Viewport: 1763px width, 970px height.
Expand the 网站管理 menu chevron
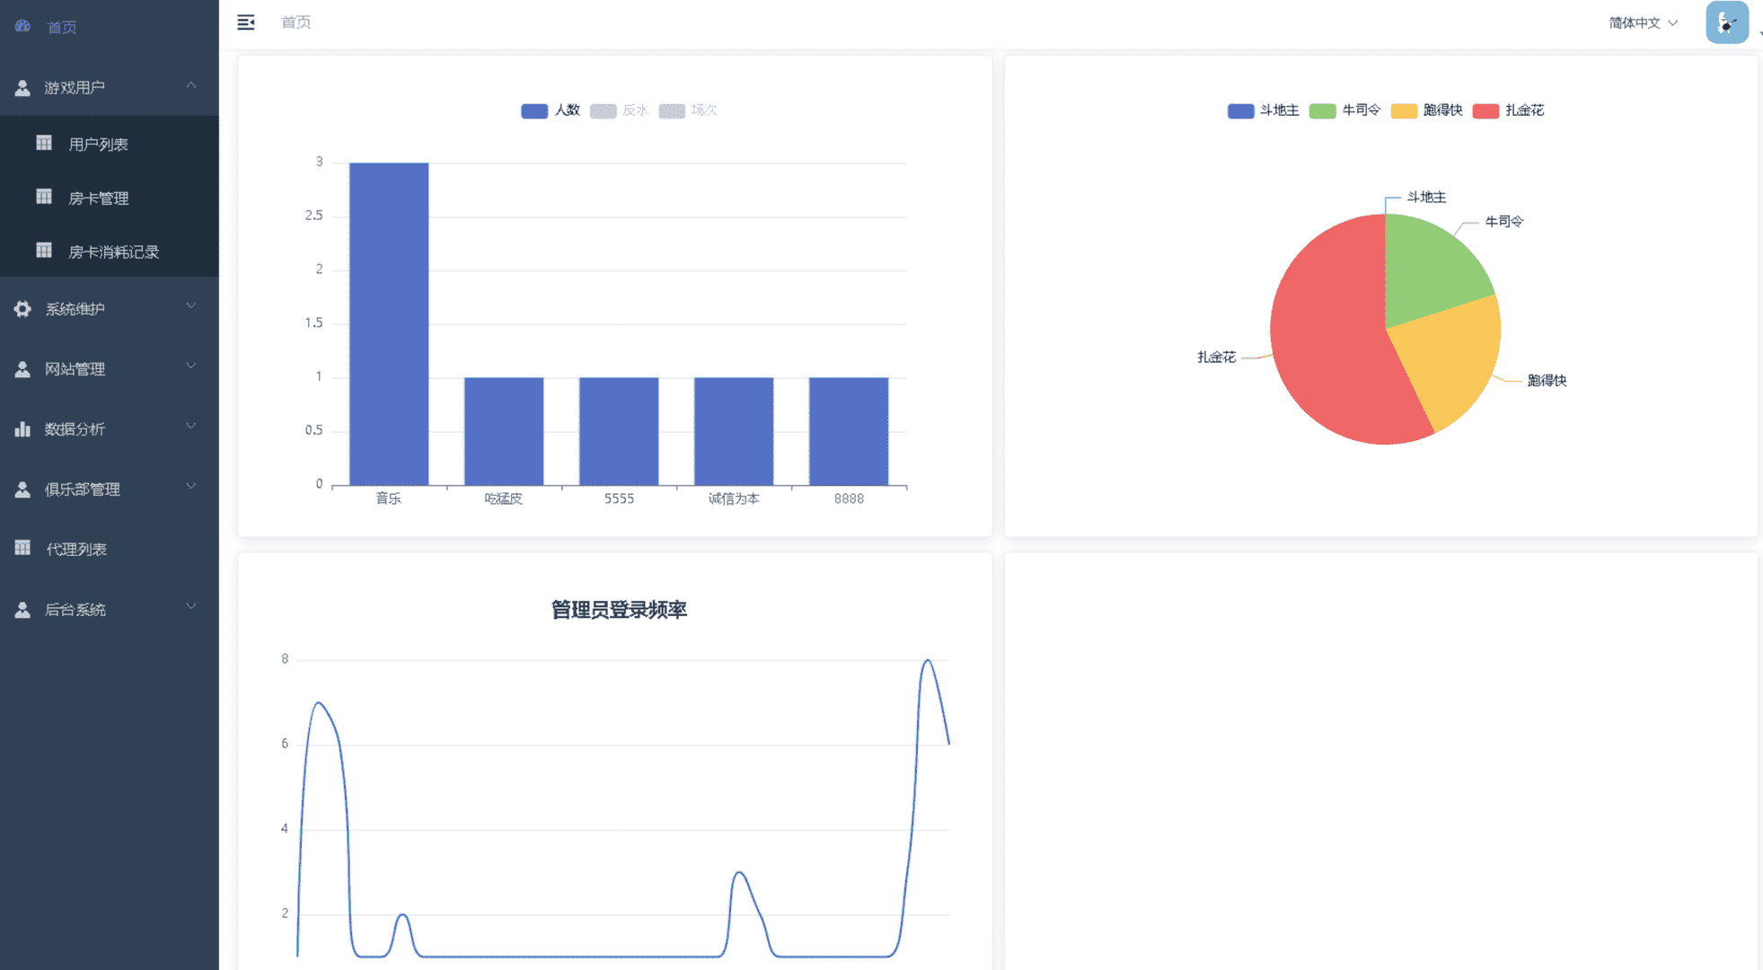click(x=190, y=366)
